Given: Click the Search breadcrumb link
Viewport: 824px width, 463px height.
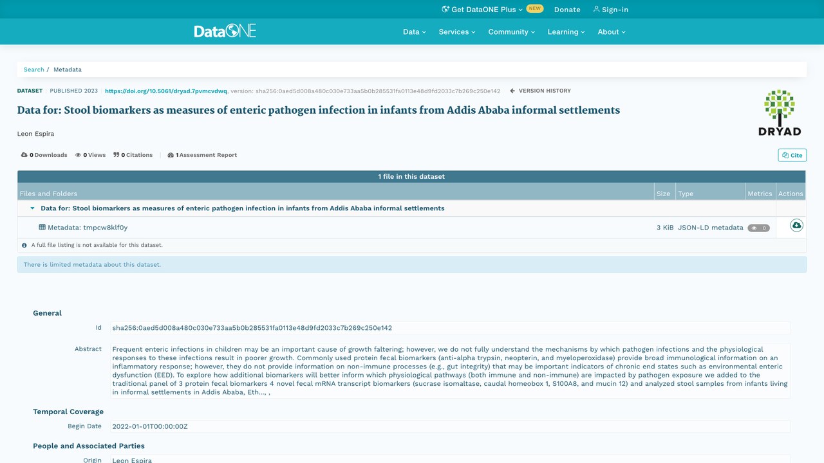Looking at the screenshot, I should 33,69.
